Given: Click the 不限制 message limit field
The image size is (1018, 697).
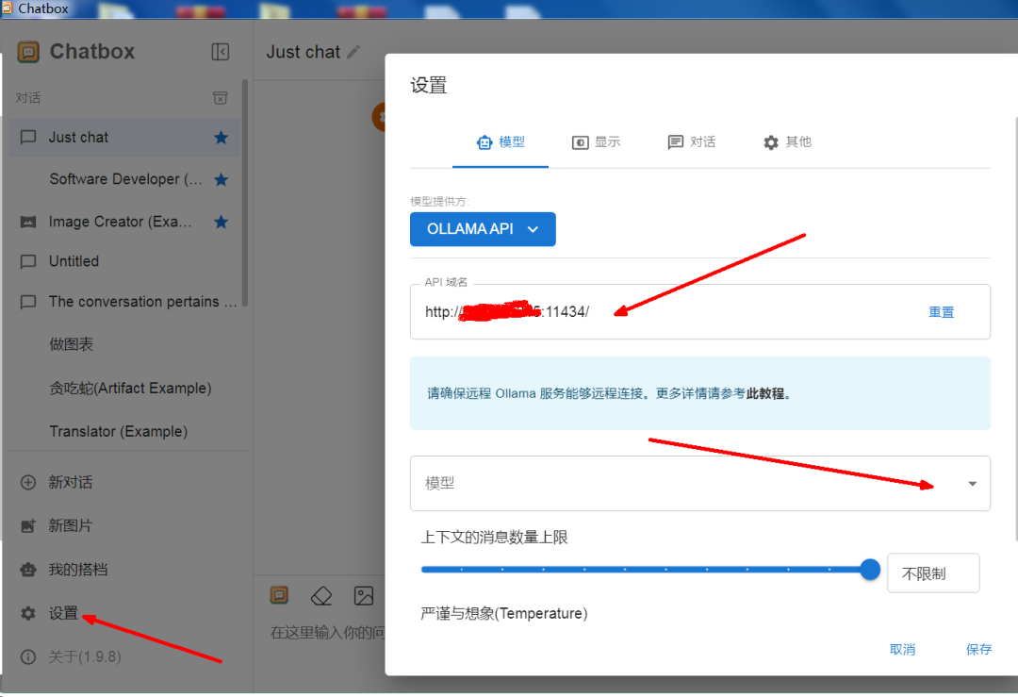Looking at the screenshot, I should pos(933,573).
